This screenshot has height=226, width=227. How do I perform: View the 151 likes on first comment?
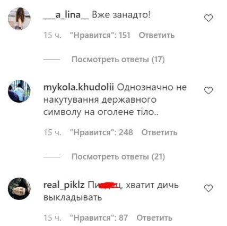coord(100,35)
